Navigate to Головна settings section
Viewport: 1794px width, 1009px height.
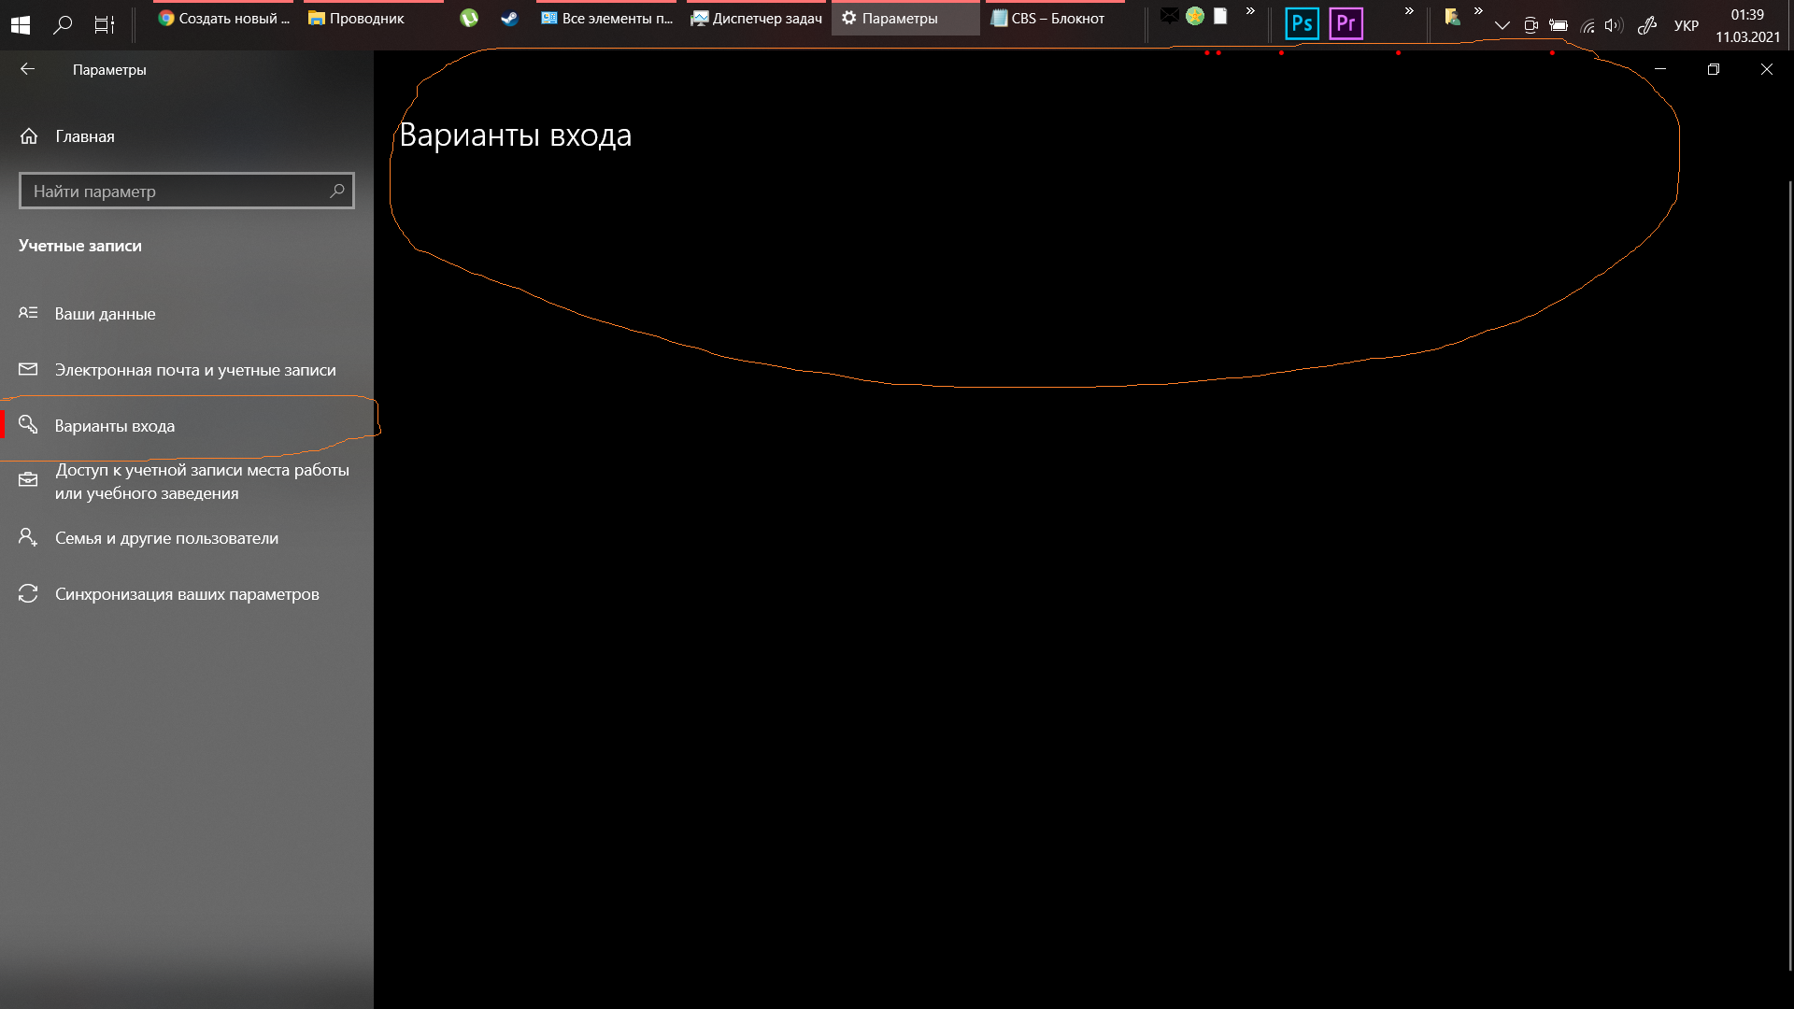[84, 135]
